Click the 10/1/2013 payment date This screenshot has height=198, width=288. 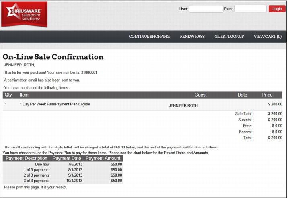point(74,181)
